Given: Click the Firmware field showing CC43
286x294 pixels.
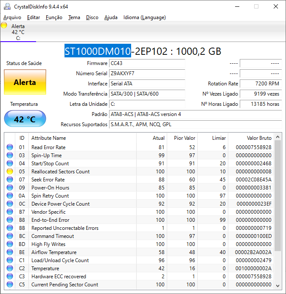Looking at the screenshot, I should (x=147, y=63).
